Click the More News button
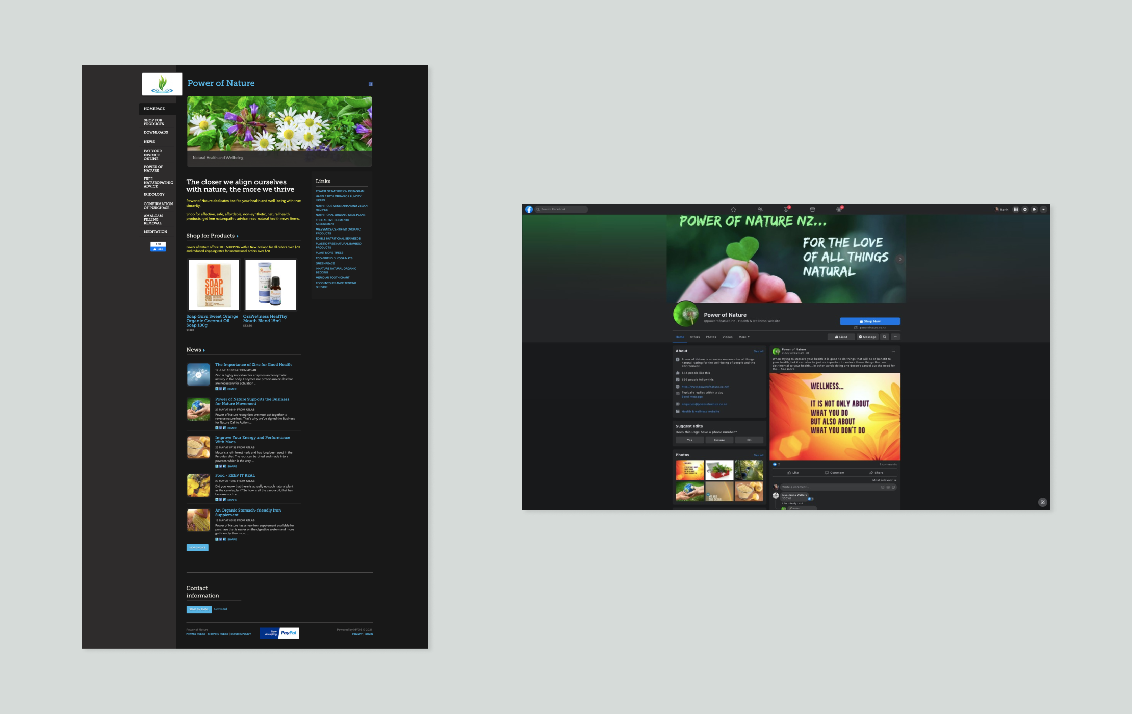This screenshot has width=1132, height=714. coord(197,548)
